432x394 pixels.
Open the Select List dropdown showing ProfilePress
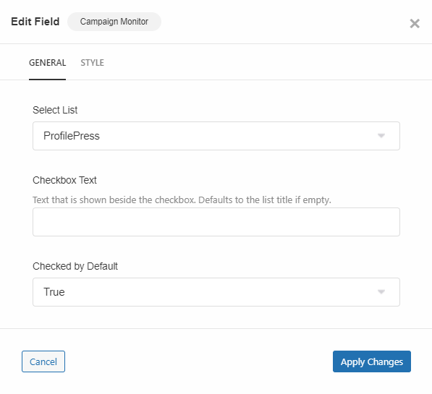pyautogui.click(x=216, y=136)
